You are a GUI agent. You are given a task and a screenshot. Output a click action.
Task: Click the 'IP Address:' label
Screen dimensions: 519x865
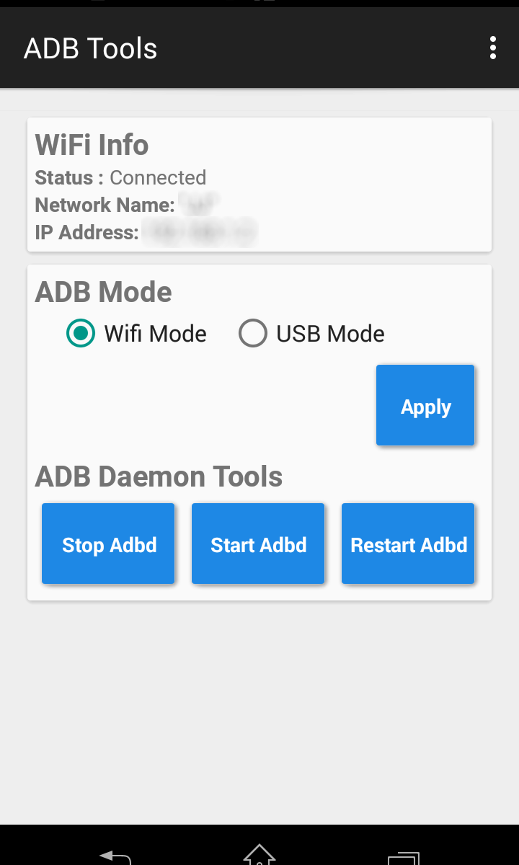point(86,233)
